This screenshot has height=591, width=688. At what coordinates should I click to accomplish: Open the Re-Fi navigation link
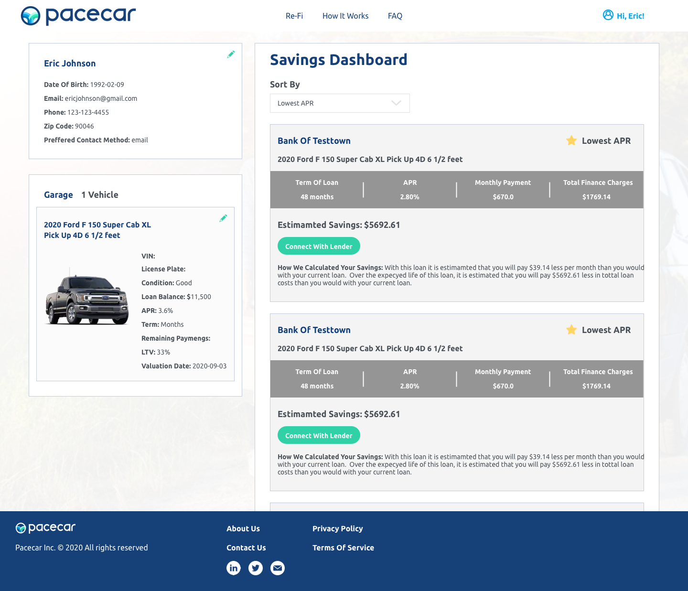[x=294, y=16]
